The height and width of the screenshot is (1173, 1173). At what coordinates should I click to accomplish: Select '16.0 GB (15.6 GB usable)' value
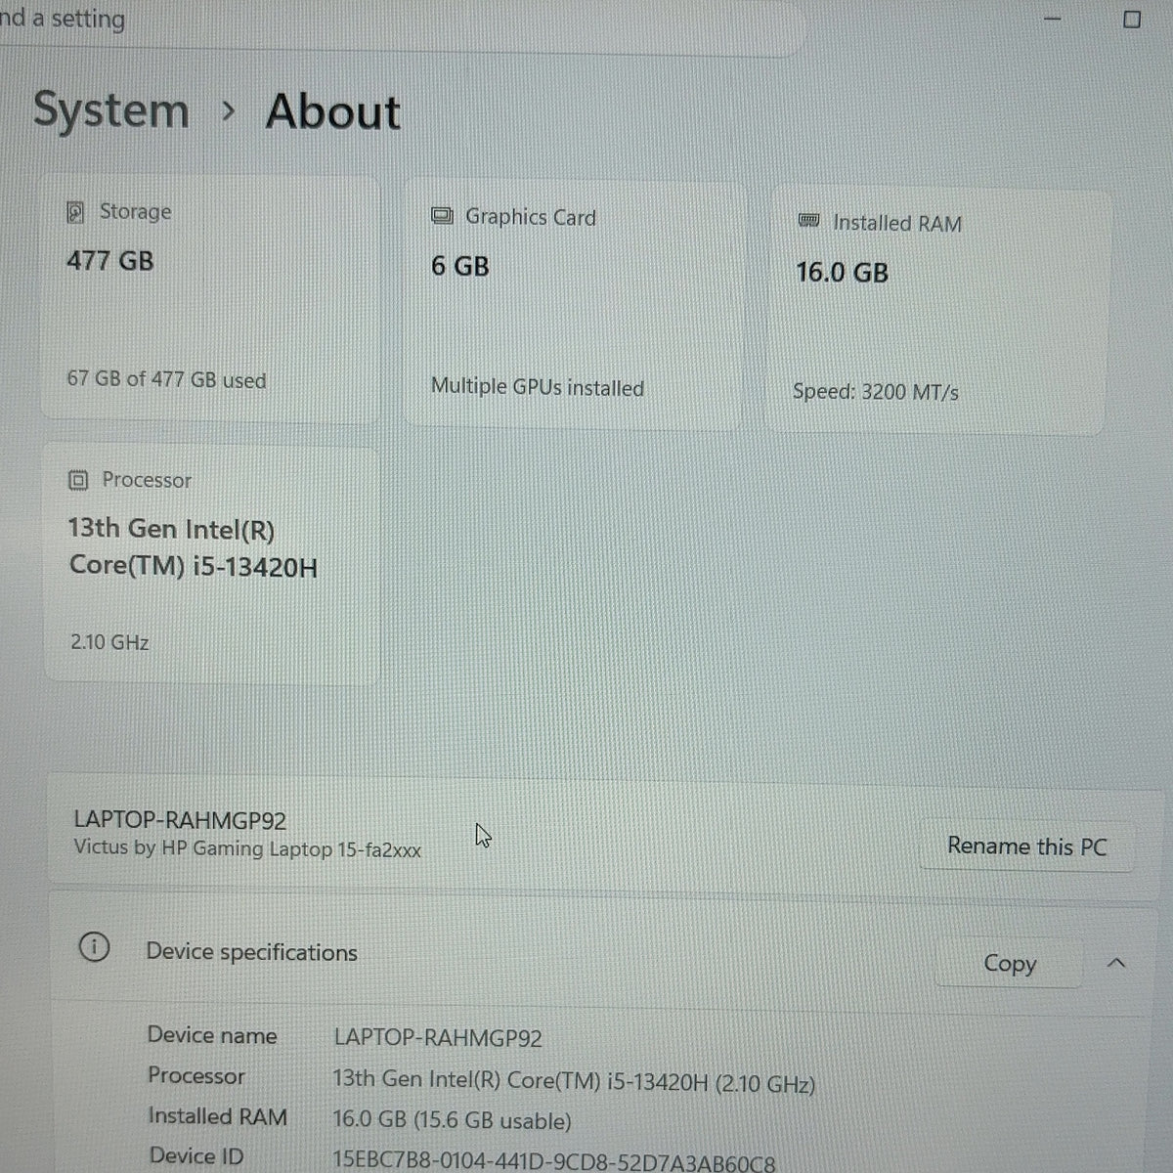(x=452, y=1120)
